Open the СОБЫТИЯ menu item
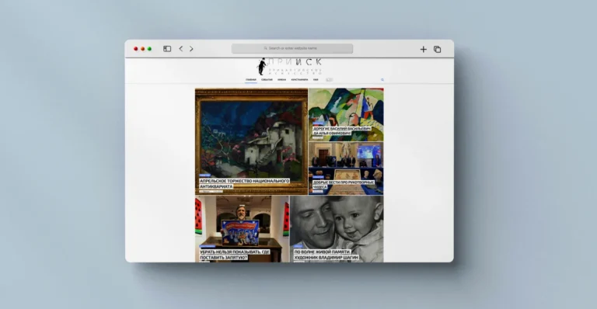 coord(267,80)
